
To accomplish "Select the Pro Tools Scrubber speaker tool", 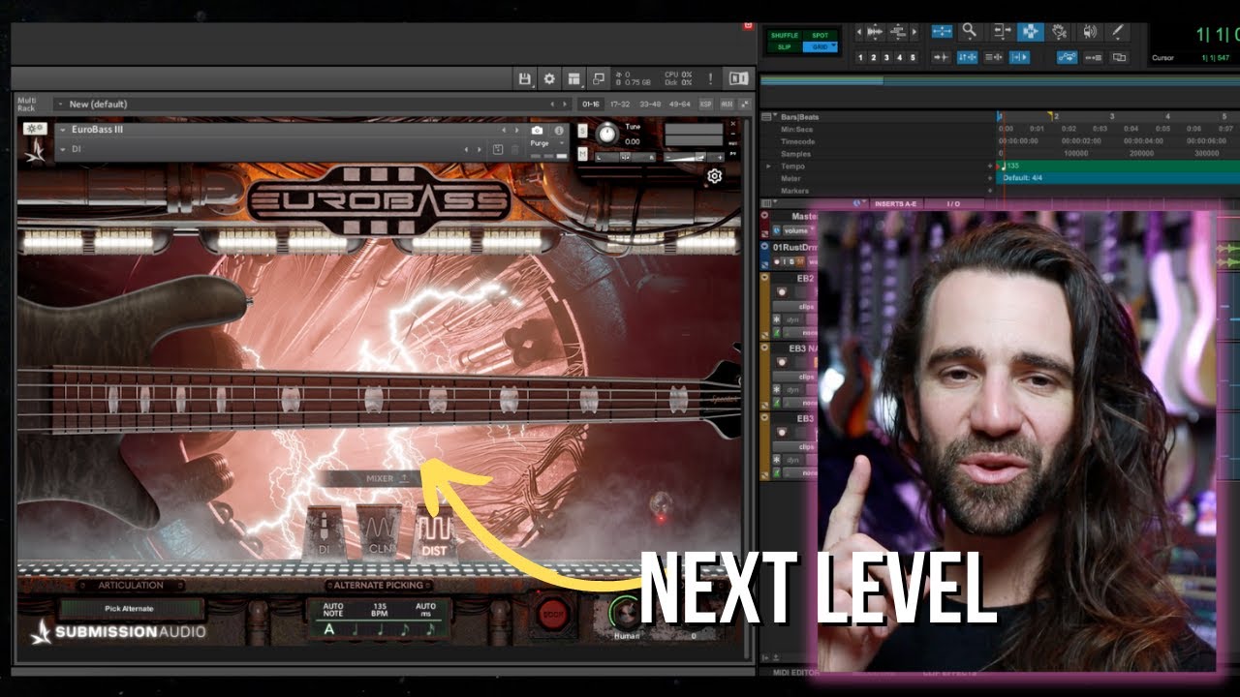I will pyautogui.click(x=1090, y=32).
